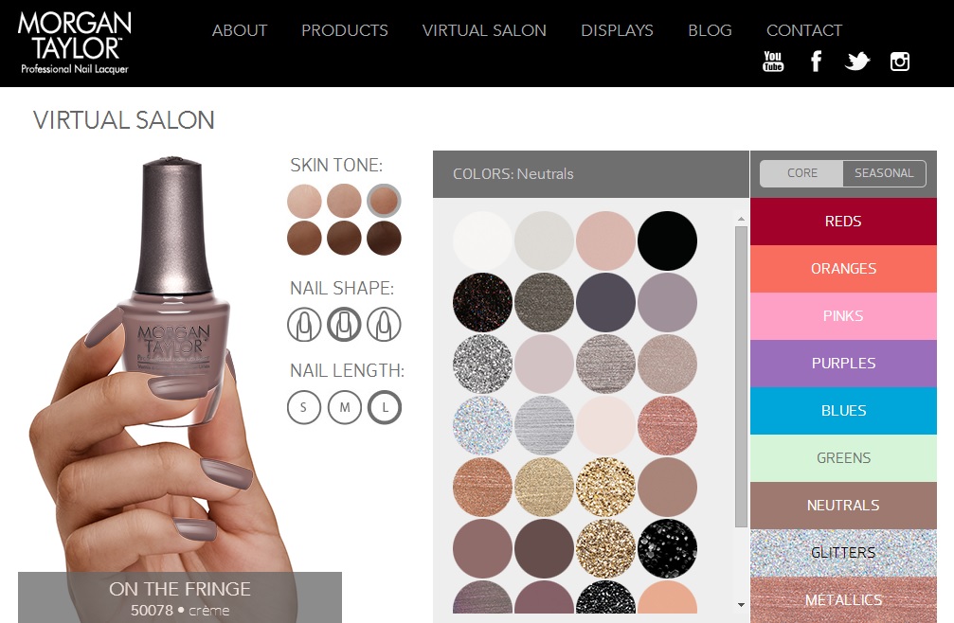Screen dimensions: 954x623
Task: Show the PURPLES color category
Action: (843, 364)
